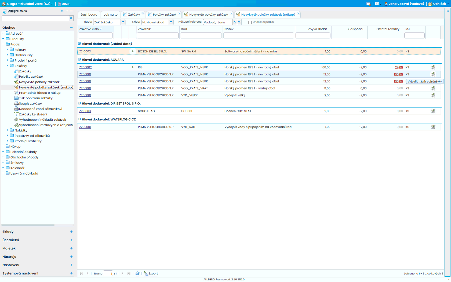Switch to the Dashboard tab

point(89,15)
